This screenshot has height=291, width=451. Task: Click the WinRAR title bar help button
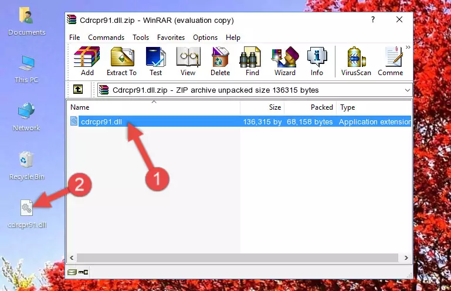(373, 19)
